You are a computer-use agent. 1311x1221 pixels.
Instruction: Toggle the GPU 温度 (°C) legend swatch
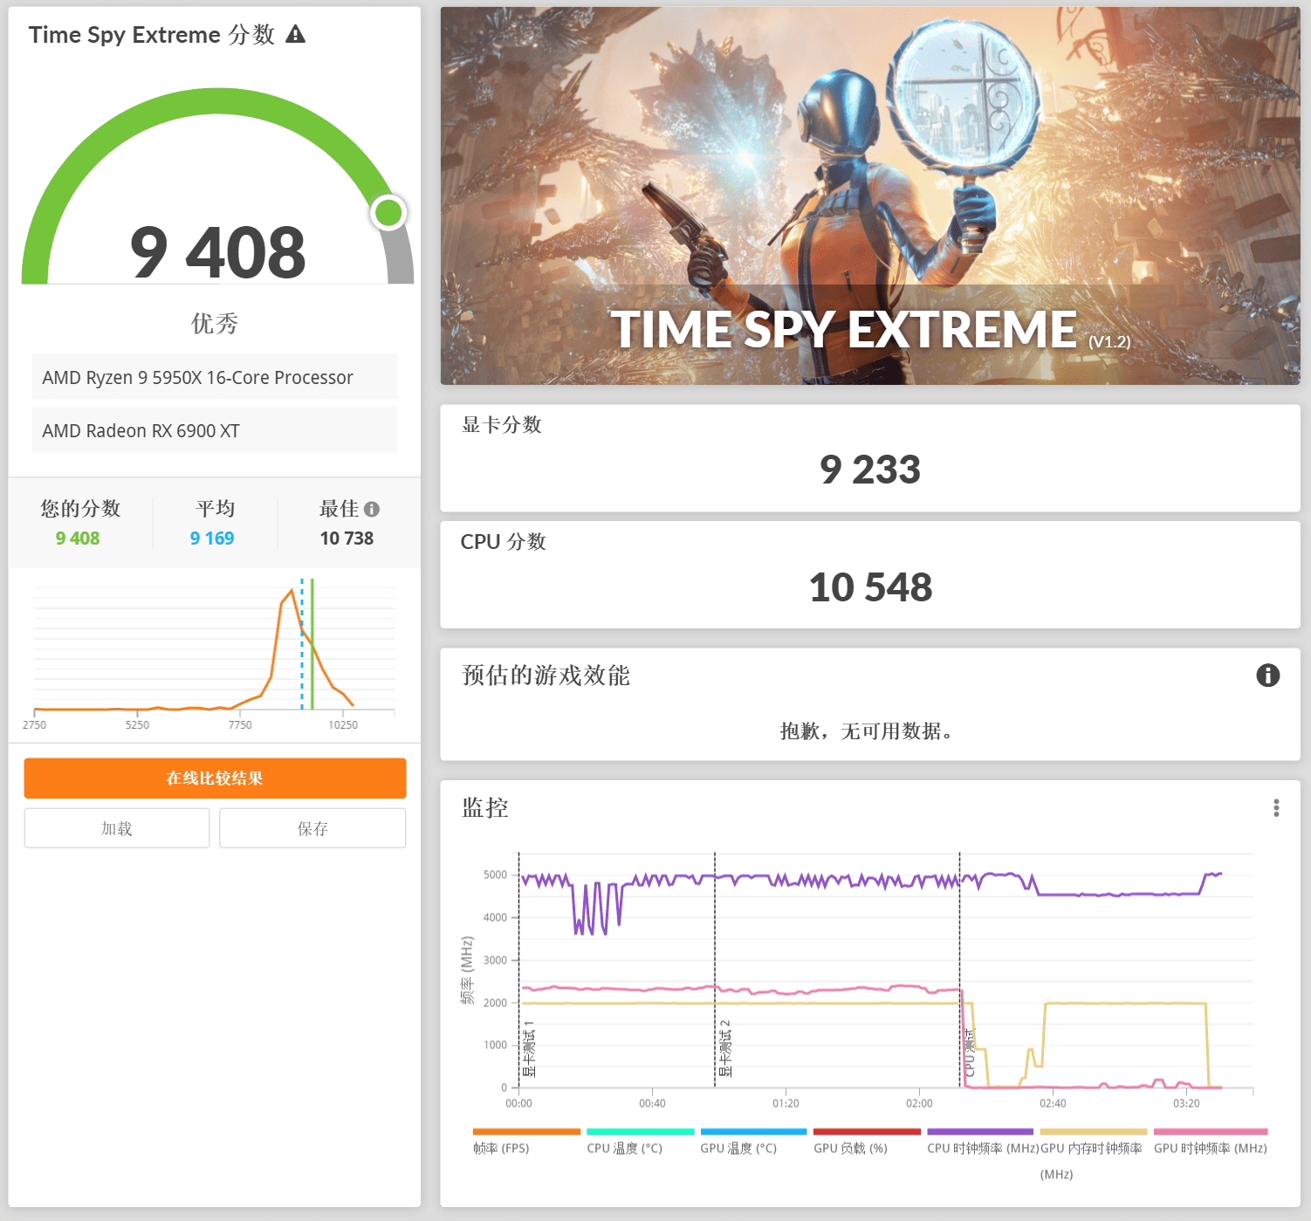pyautogui.click(x=753, y=1132)
